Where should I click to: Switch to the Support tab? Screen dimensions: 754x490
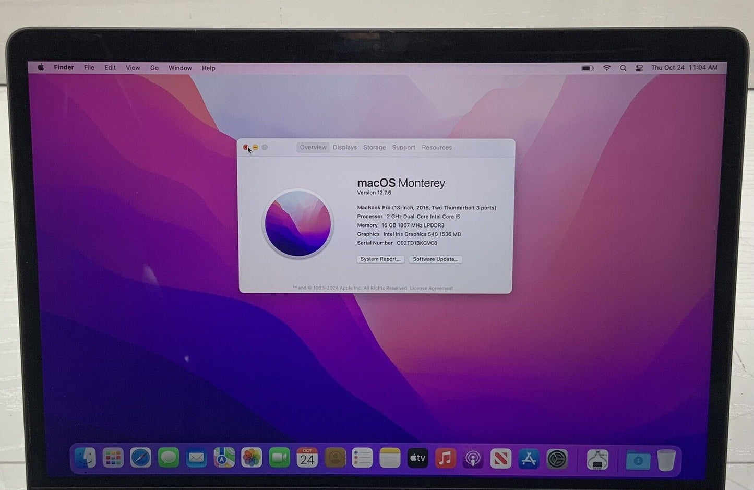coord(404,147)
